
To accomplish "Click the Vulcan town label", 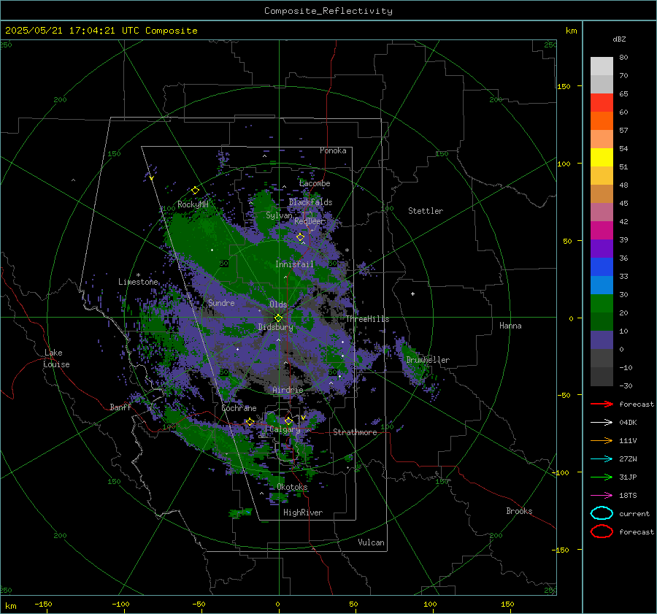I will (x=371, y=542).
